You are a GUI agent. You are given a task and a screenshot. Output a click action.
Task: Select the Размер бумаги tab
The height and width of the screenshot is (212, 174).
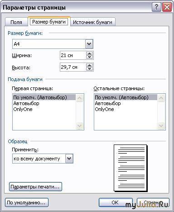click(49, 22)
